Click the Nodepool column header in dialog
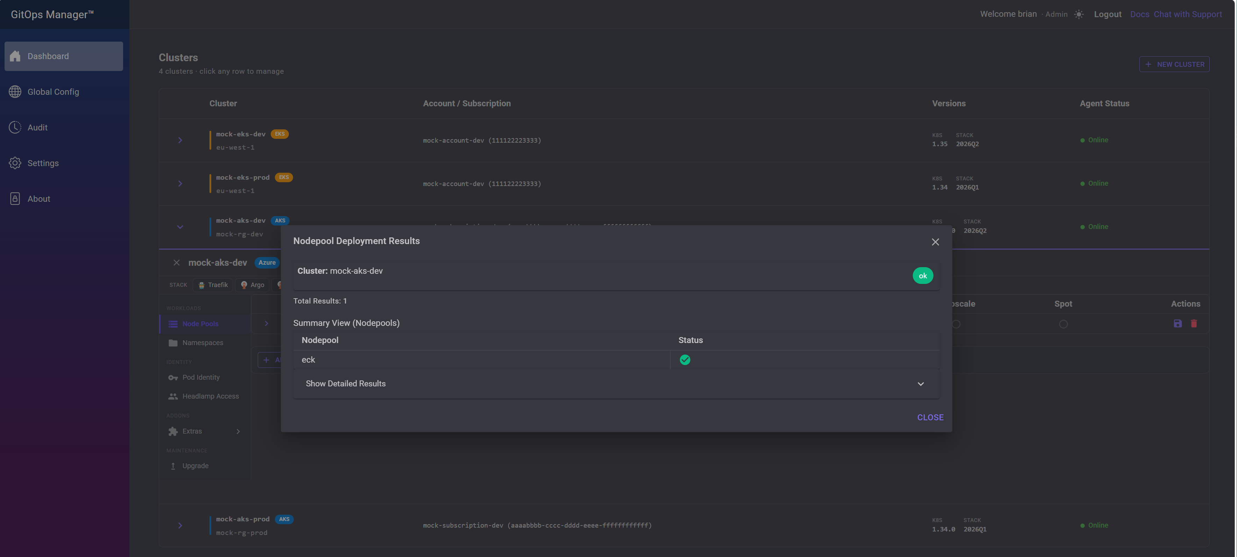Viewport: 1237px width, 557px height. [x=320, y=341]
